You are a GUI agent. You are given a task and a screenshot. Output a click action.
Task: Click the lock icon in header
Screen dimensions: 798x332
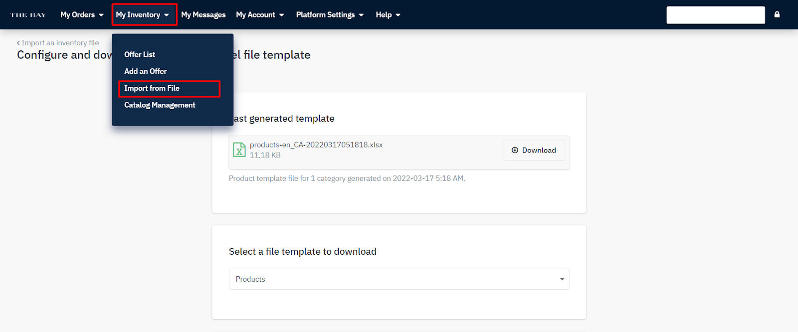tap(777, 14)
